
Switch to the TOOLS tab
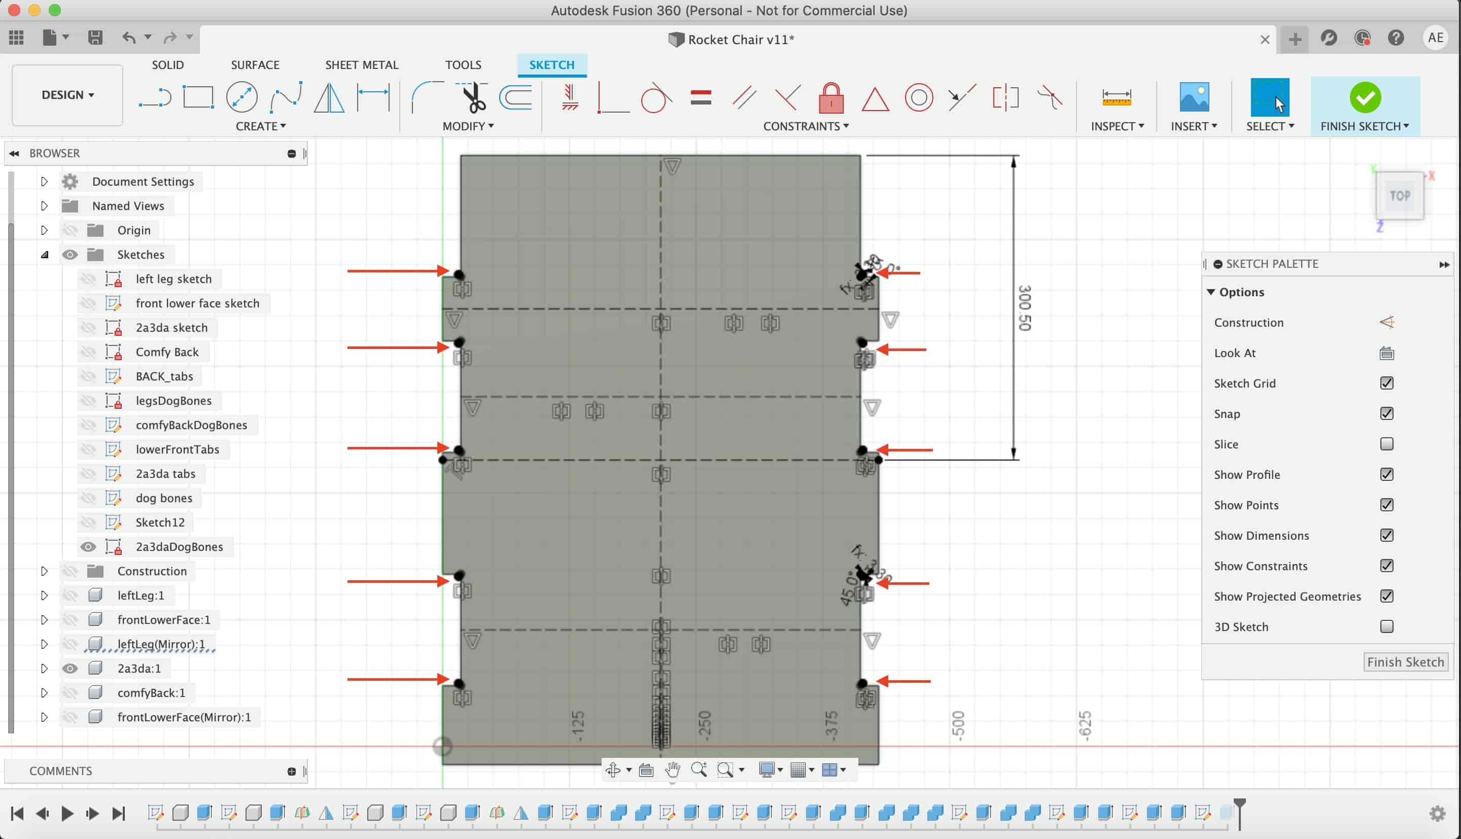pos(463,65)
